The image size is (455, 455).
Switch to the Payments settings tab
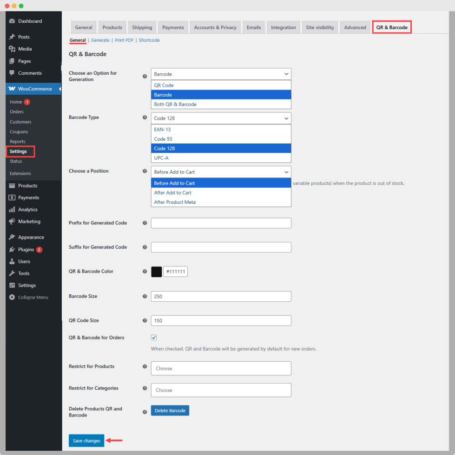pos(173,27)
